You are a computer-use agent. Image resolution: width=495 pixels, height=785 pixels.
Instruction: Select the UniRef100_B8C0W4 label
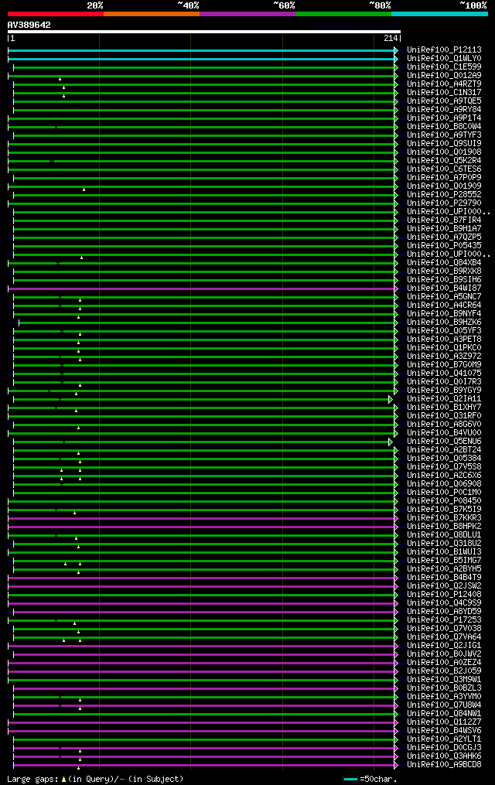(x=444, y=127)
